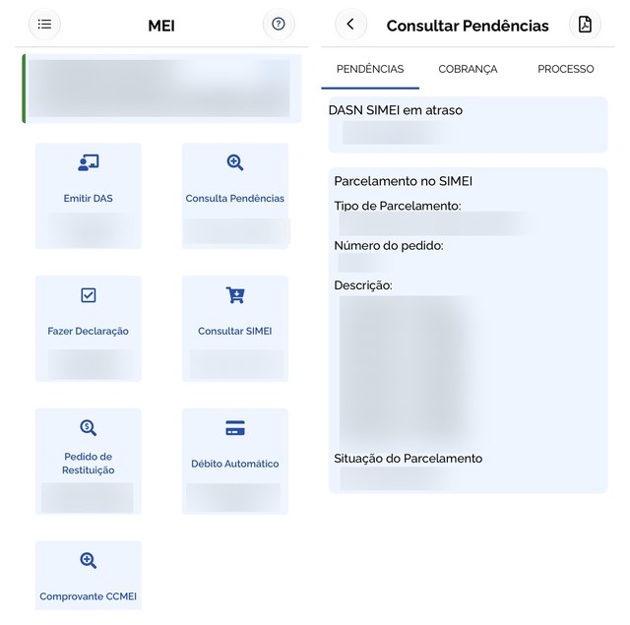This screenshot has height=625, width=630.
Task: Tap the blurred profile banner with green edge
Action: pos(161,89)
